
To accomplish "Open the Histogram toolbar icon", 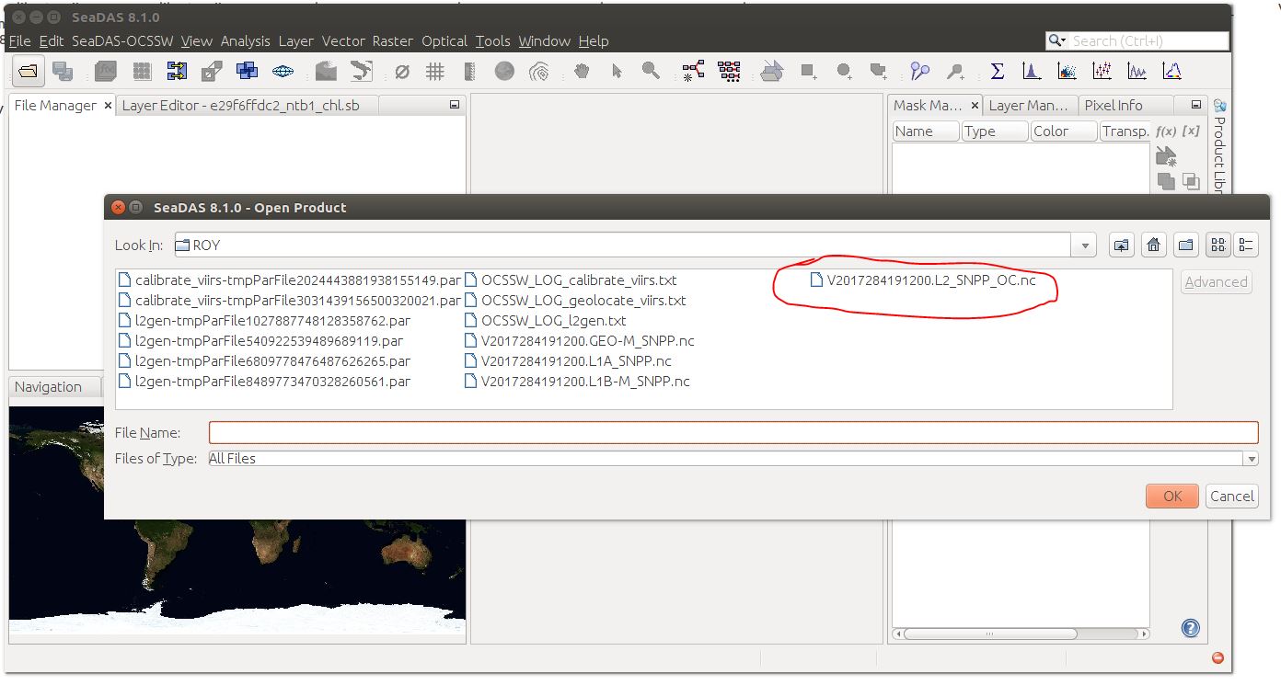I will coord(1032,71).
